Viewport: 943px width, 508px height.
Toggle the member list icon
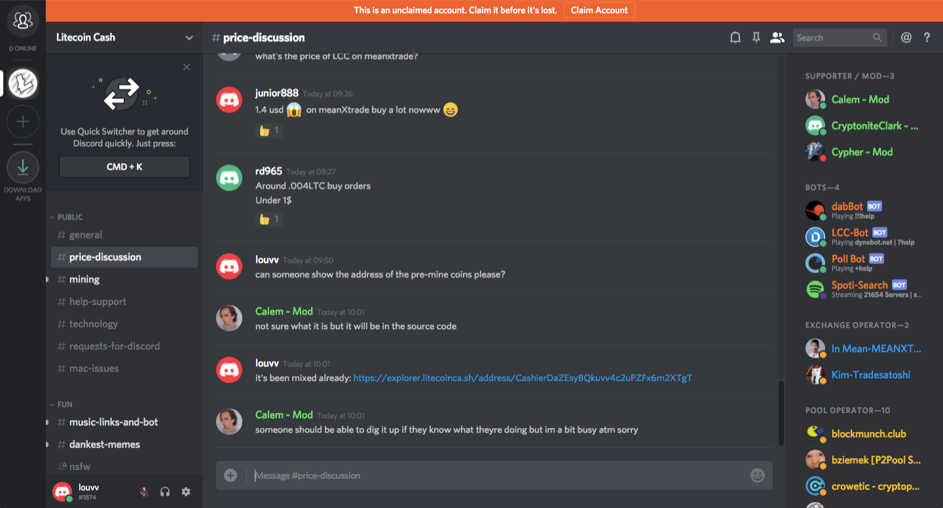coord(777,38)
